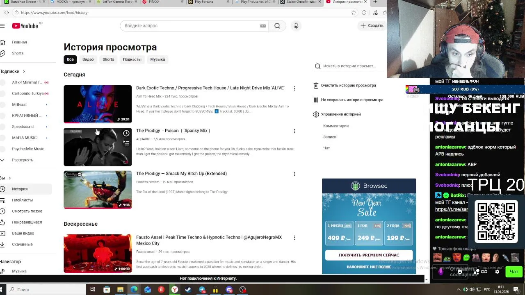The image size is (525, 295).
Task: Bookmark page with the star icon
Action: (x=354, y=13)
